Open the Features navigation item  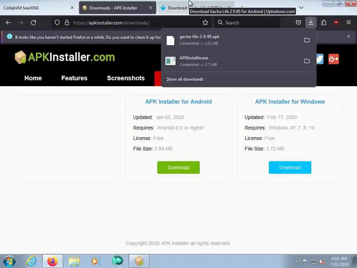coord(74,78)
